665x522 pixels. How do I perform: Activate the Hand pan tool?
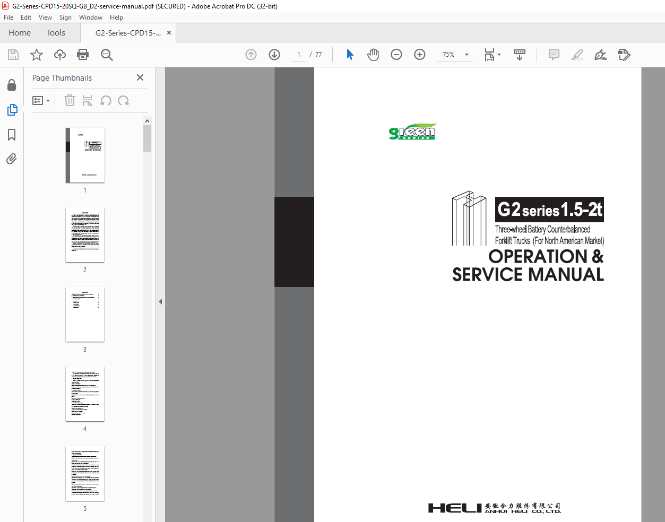373,55
